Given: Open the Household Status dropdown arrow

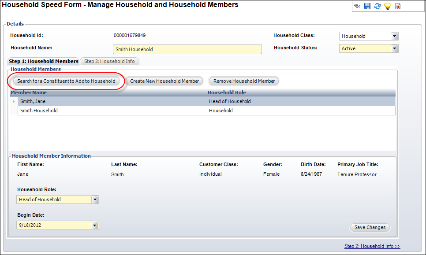Looking at the screenshot, I should [395, 48].
